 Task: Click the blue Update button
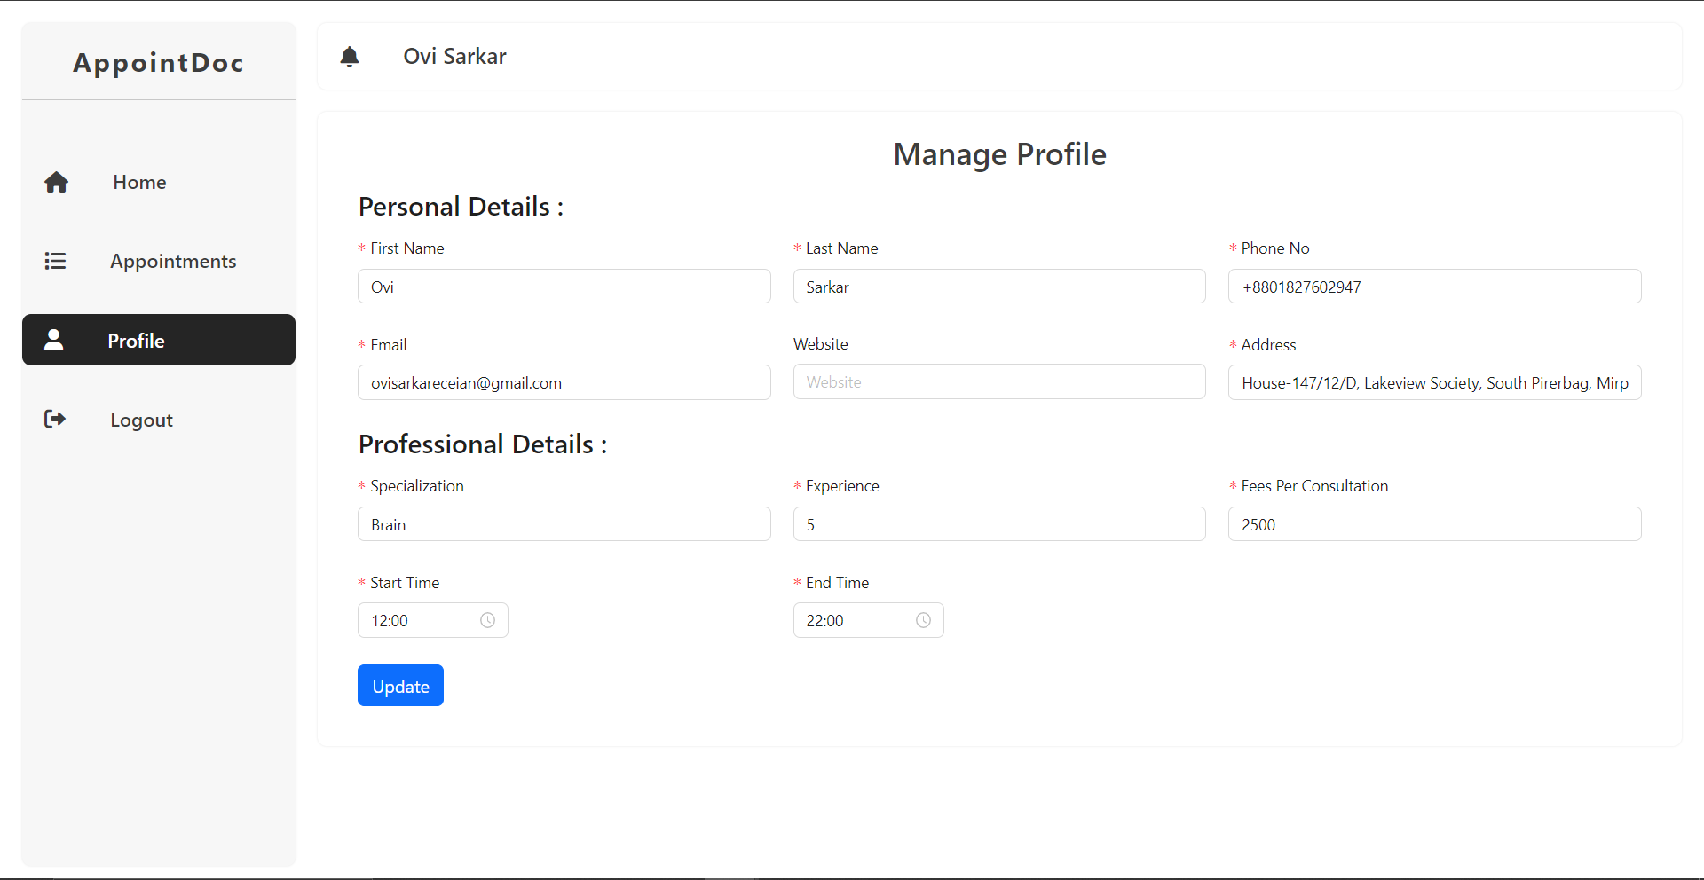(400, 686)
